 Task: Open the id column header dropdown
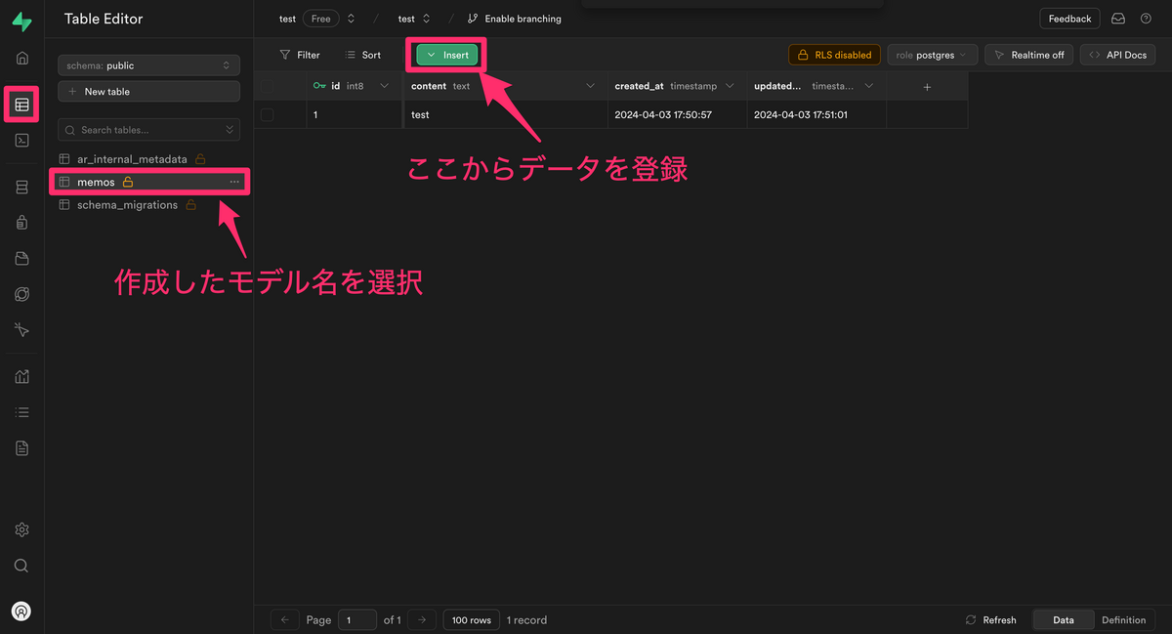point(384,86)
